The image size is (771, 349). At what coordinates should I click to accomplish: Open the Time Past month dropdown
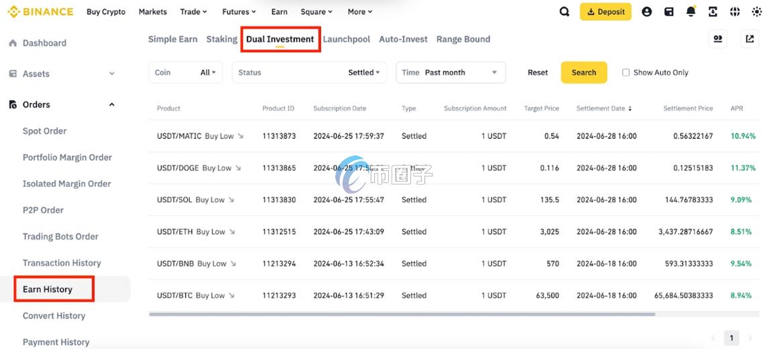[x=451, y=72]
